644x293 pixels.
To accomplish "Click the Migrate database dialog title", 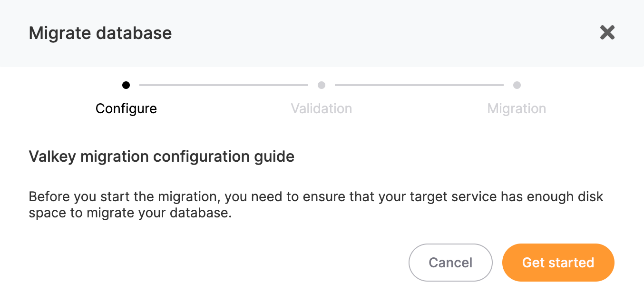I will click(100, 33).
